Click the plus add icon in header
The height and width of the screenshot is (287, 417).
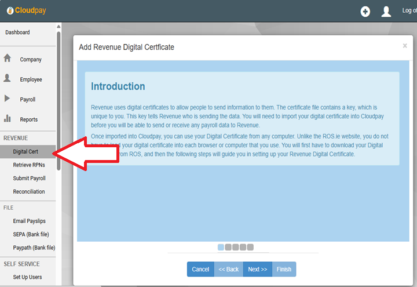(x=365, y=12)
